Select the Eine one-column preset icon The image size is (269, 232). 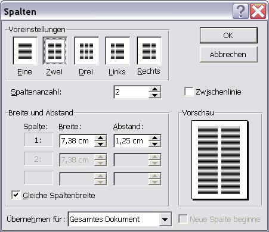pos(25,51)
